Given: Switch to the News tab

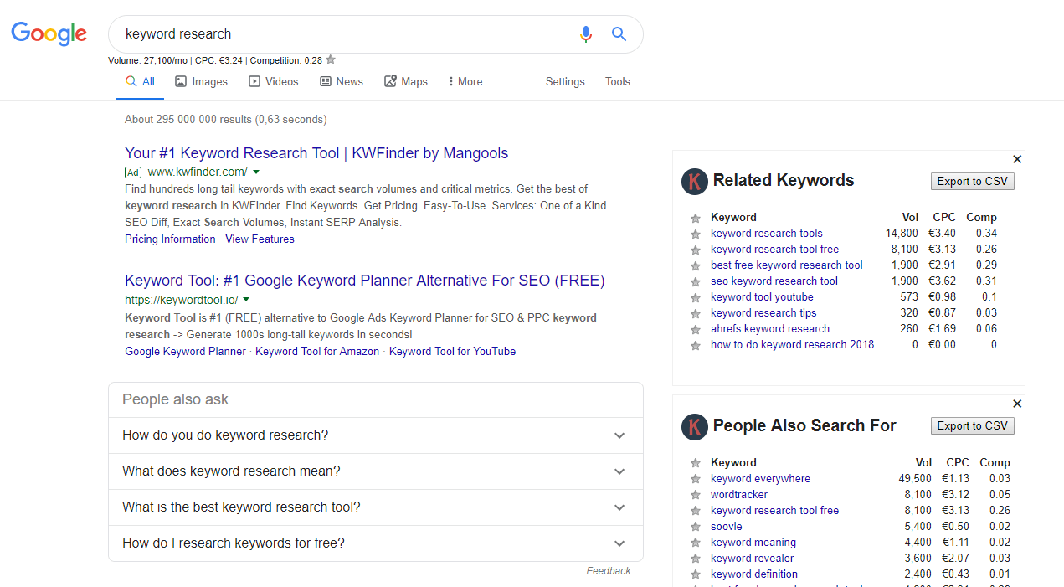Looking at the screenshot, I should pyautogui.click(x=342, y=82).
